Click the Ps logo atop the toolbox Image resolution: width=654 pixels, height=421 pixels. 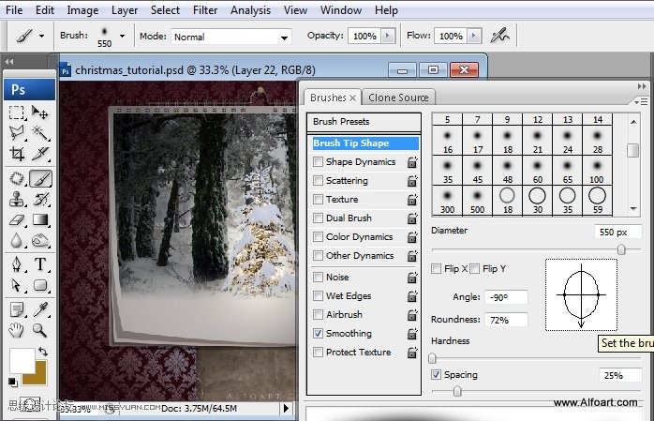[x=29, y=89]
